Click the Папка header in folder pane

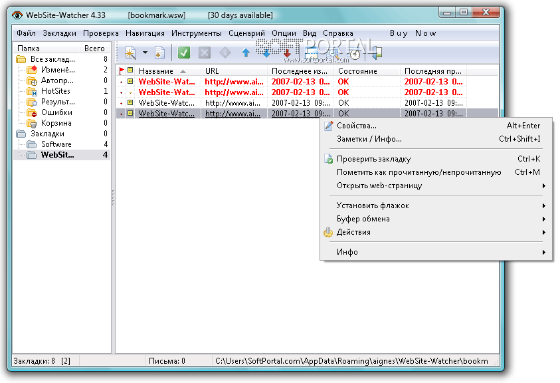(47, 49)
